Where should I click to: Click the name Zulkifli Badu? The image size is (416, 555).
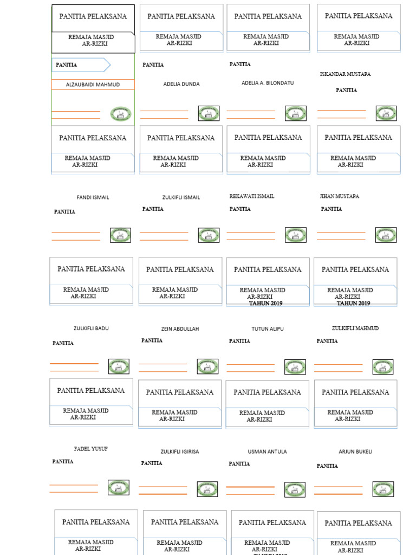[91, 328]
